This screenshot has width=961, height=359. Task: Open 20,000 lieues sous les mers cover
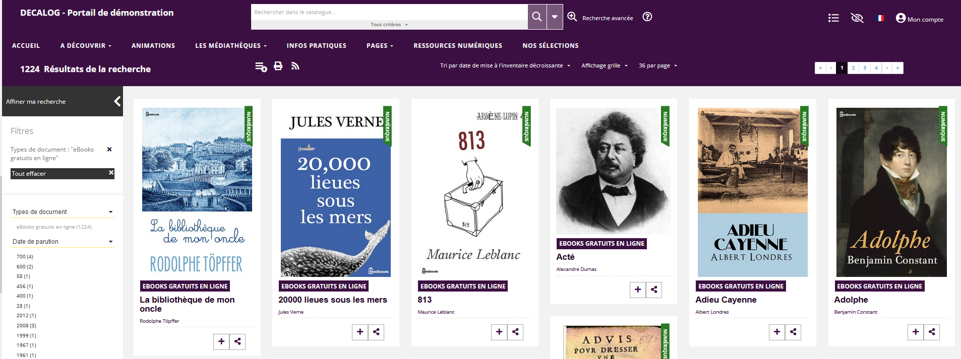(336, 192)
